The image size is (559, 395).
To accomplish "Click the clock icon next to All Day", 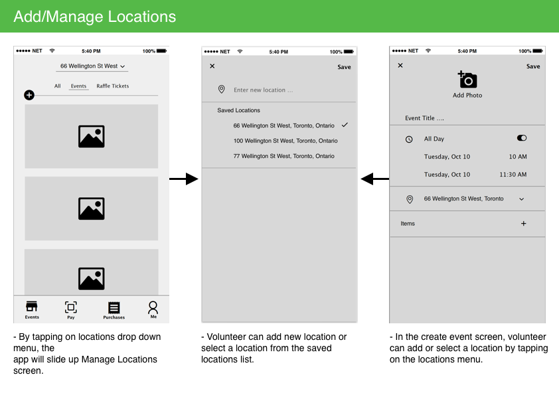I will click(408, 139).
